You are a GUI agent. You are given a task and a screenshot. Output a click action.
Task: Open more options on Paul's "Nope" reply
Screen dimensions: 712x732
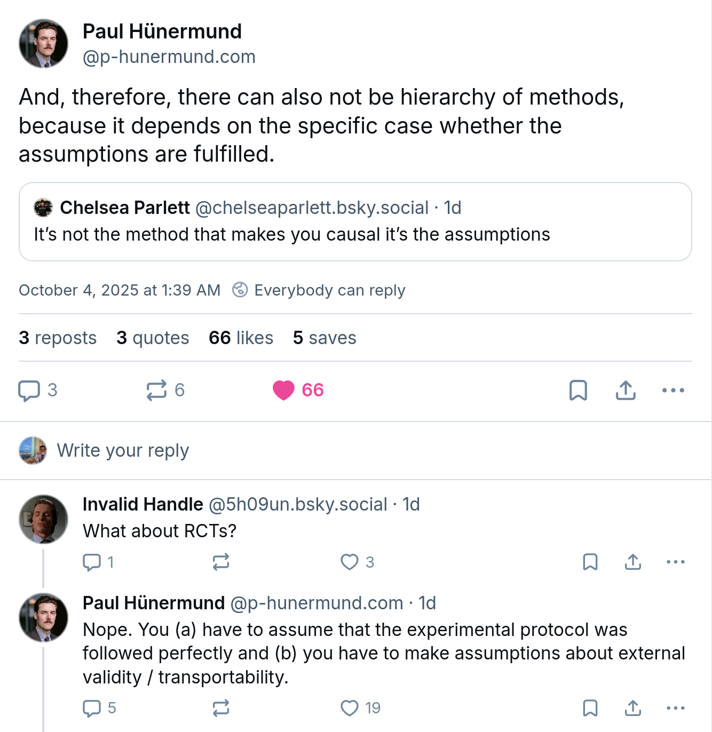[676, 708]
